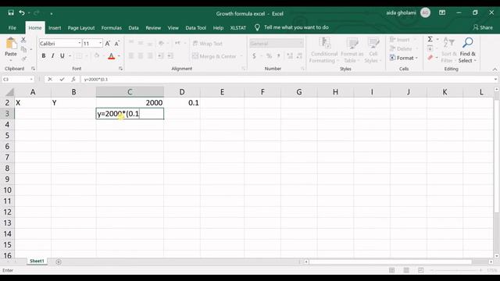The image size is (500, 281).
Task: Click the Font Color red A icon
Action: coord(111,56)
